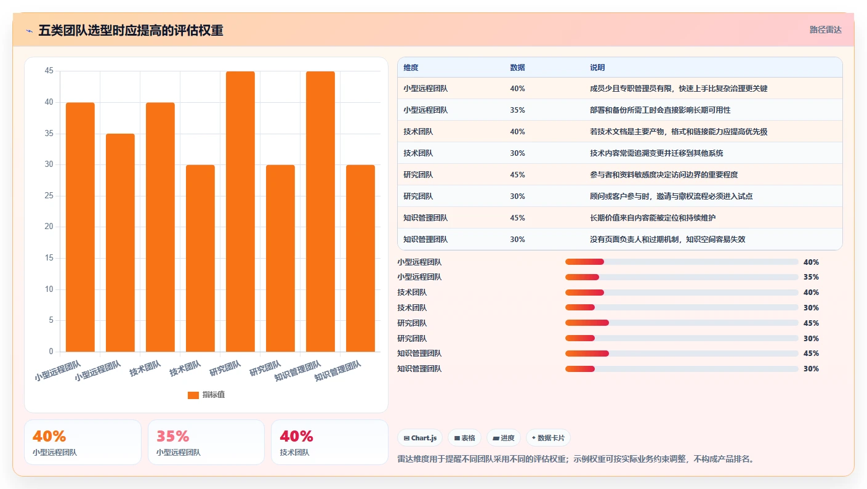This screenshot has height=489, width=867.
Task: Toggle the 指标值 legend label in the chart
Action: coord(214,395)
